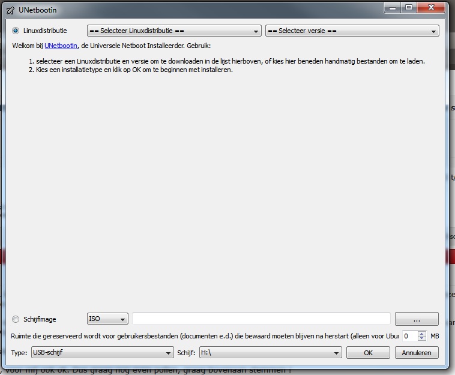This screenshot has height=375, width=455.
Task: Click the 'Ruimte die gereserveerd wordt' label
Action: 205,336
